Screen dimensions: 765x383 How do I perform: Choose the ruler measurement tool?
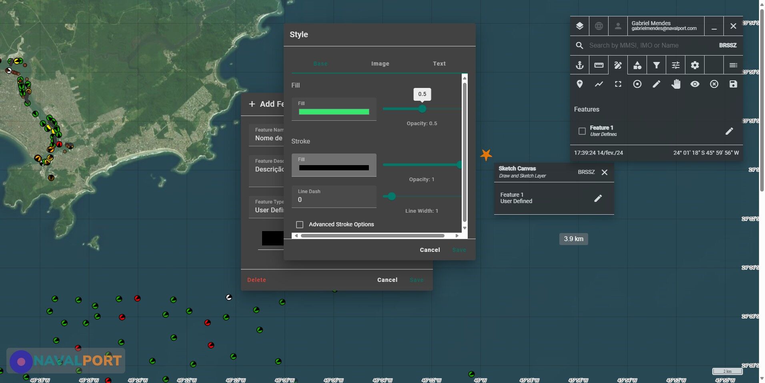(x=599, y=65)
